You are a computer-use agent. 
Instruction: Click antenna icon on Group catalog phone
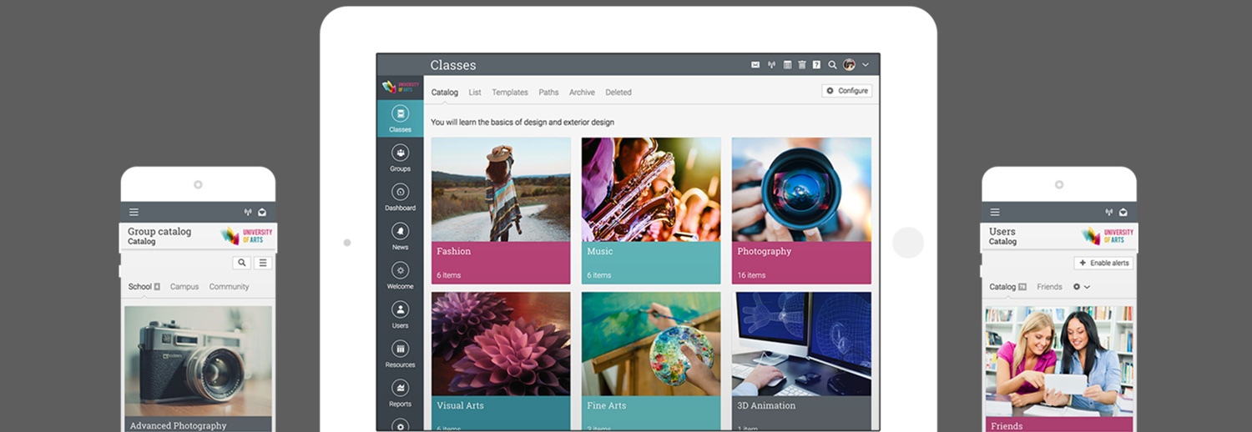tap(248, 212)
